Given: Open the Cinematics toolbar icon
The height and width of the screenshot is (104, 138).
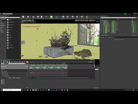Looking at the screenshot, I should 68,17.
